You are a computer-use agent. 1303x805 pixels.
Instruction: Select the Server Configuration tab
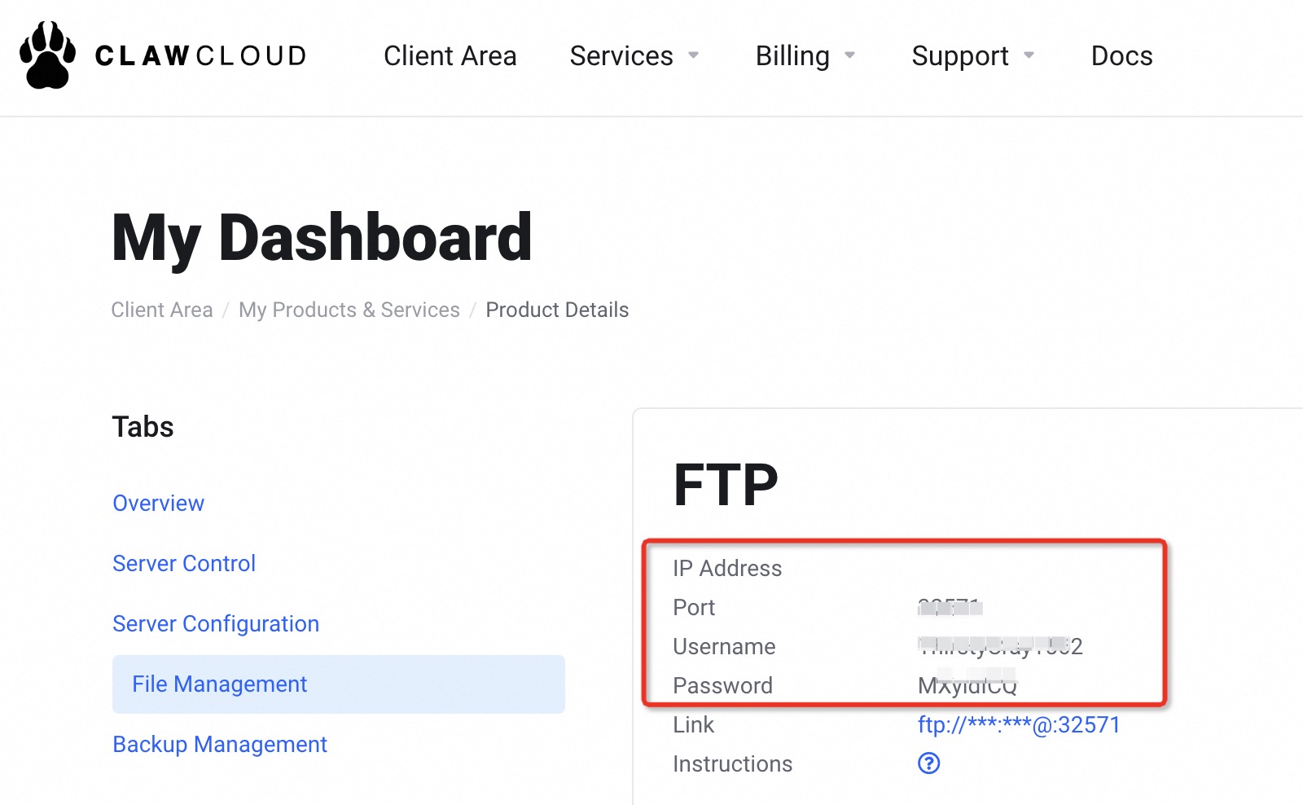[x=216, y=624]
